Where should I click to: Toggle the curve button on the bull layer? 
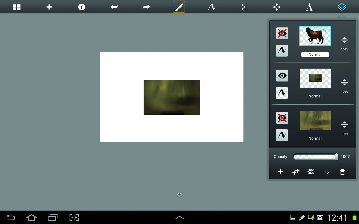point(282,51)
